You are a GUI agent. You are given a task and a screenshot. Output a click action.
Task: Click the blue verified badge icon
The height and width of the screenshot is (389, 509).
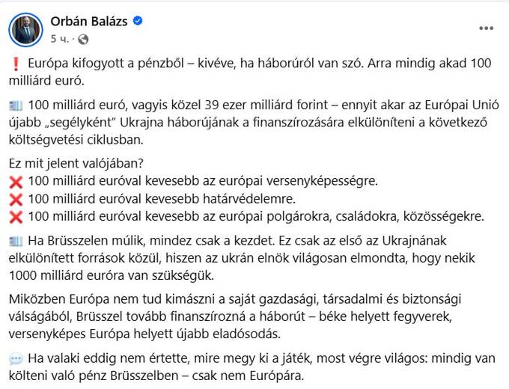point(138,21)
